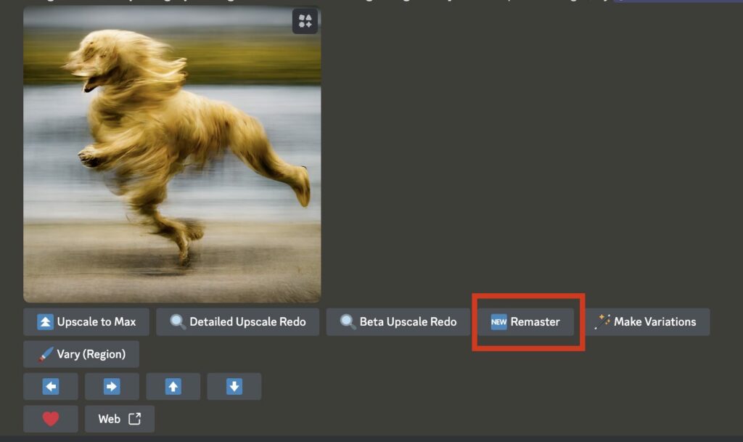743x442 pixels.
Task: Choose Detailed Upscale Redo text
Action: coord(247,322)
